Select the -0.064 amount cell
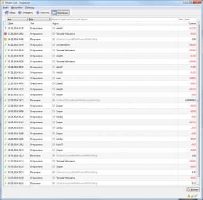This screenshot has width=203, height=200. (x=188, y=150)
